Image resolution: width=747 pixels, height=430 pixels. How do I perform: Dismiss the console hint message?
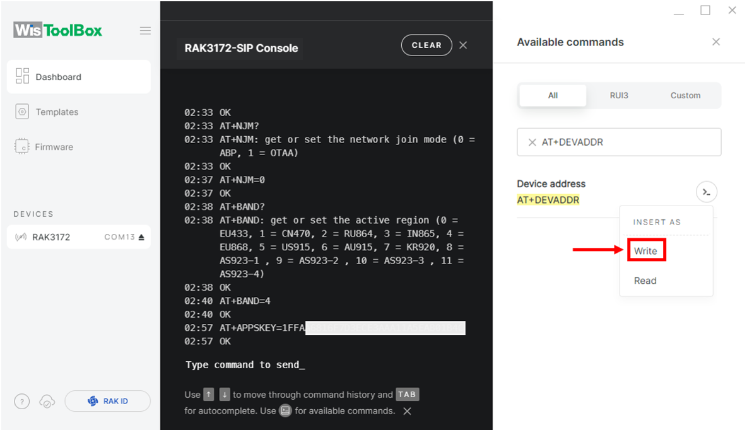[x=408, y=411]
